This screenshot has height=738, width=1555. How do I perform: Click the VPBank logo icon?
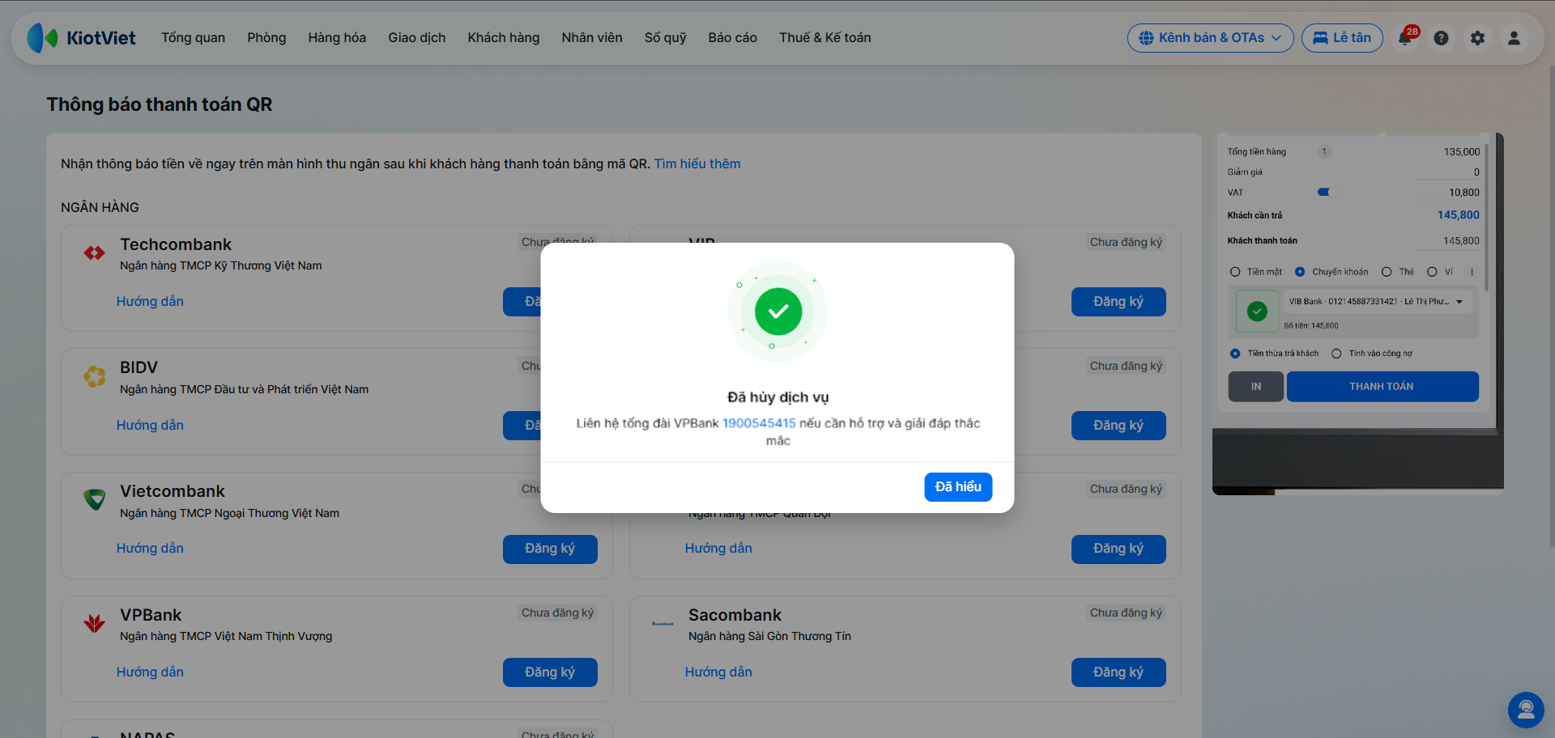click(95, 623)
